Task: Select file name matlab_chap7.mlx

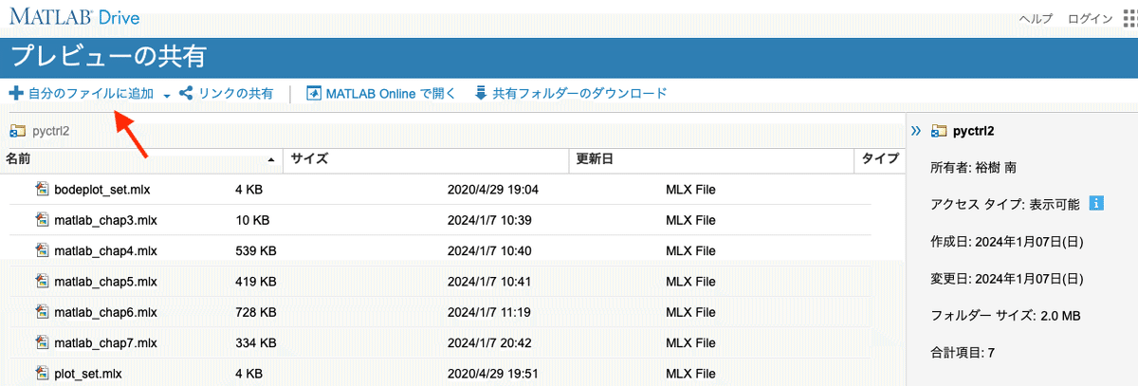Action: (x=105, y=342)
